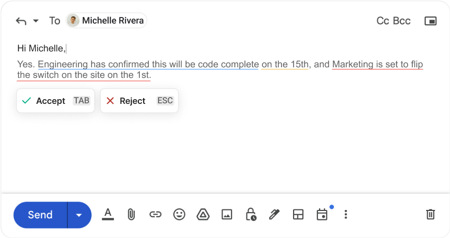Image resolution: width=450 pixels, height=238 pixels.
Task: Send the email
Action: [40, 215]
